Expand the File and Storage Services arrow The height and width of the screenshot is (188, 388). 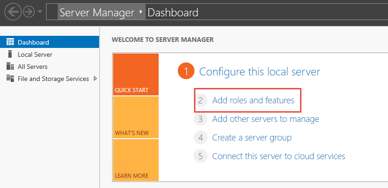95,79
